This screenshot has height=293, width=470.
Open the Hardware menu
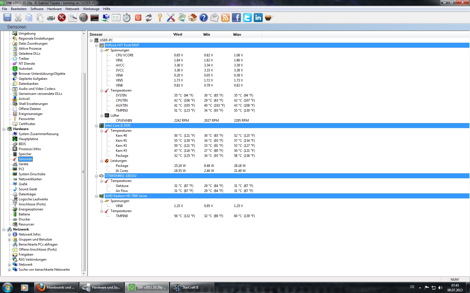[54, 9]
